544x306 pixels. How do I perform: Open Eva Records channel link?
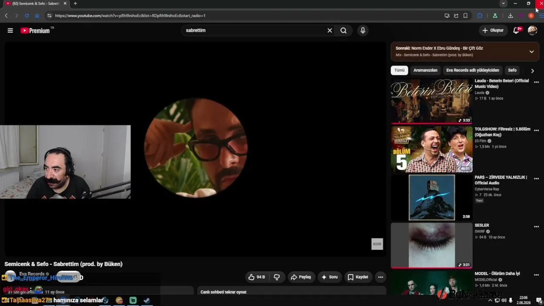pos(32,274)
